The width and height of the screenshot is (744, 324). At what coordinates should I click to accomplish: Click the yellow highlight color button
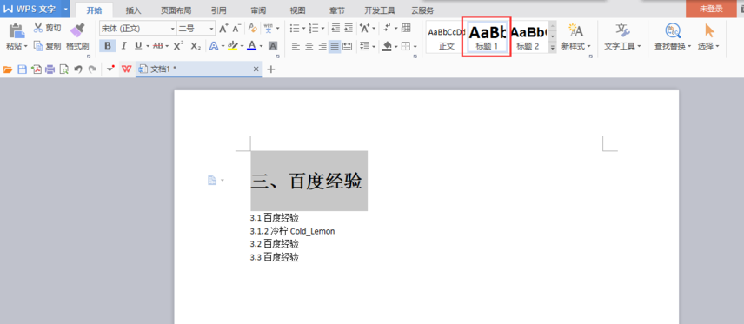[x=232, y=45]
